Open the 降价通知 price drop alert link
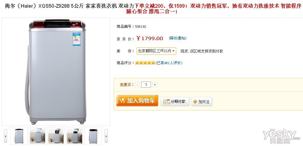This screenshot has width=303, height=146. [178, 38]
